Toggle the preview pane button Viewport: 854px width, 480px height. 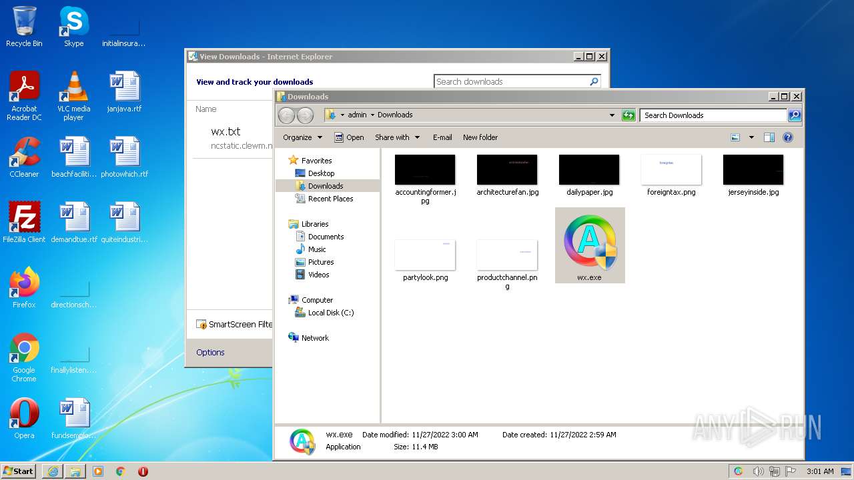[769, 137]
